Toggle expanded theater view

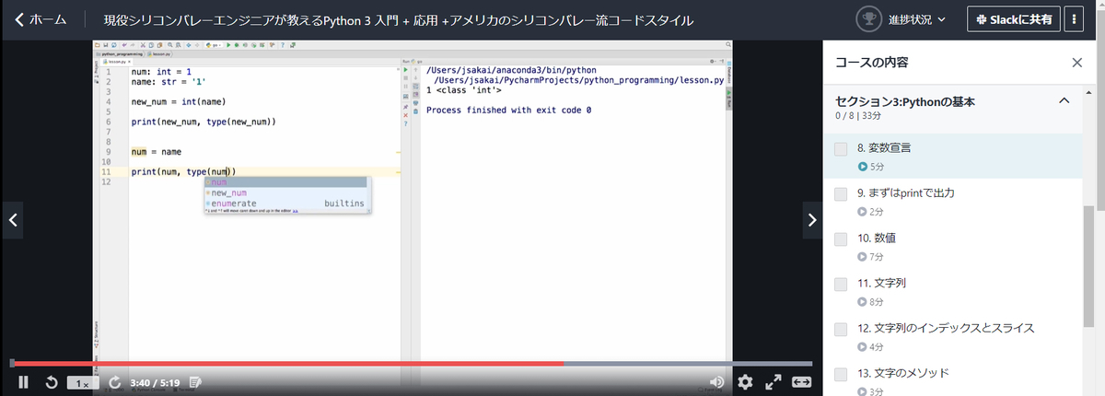[x=802, y=382]
